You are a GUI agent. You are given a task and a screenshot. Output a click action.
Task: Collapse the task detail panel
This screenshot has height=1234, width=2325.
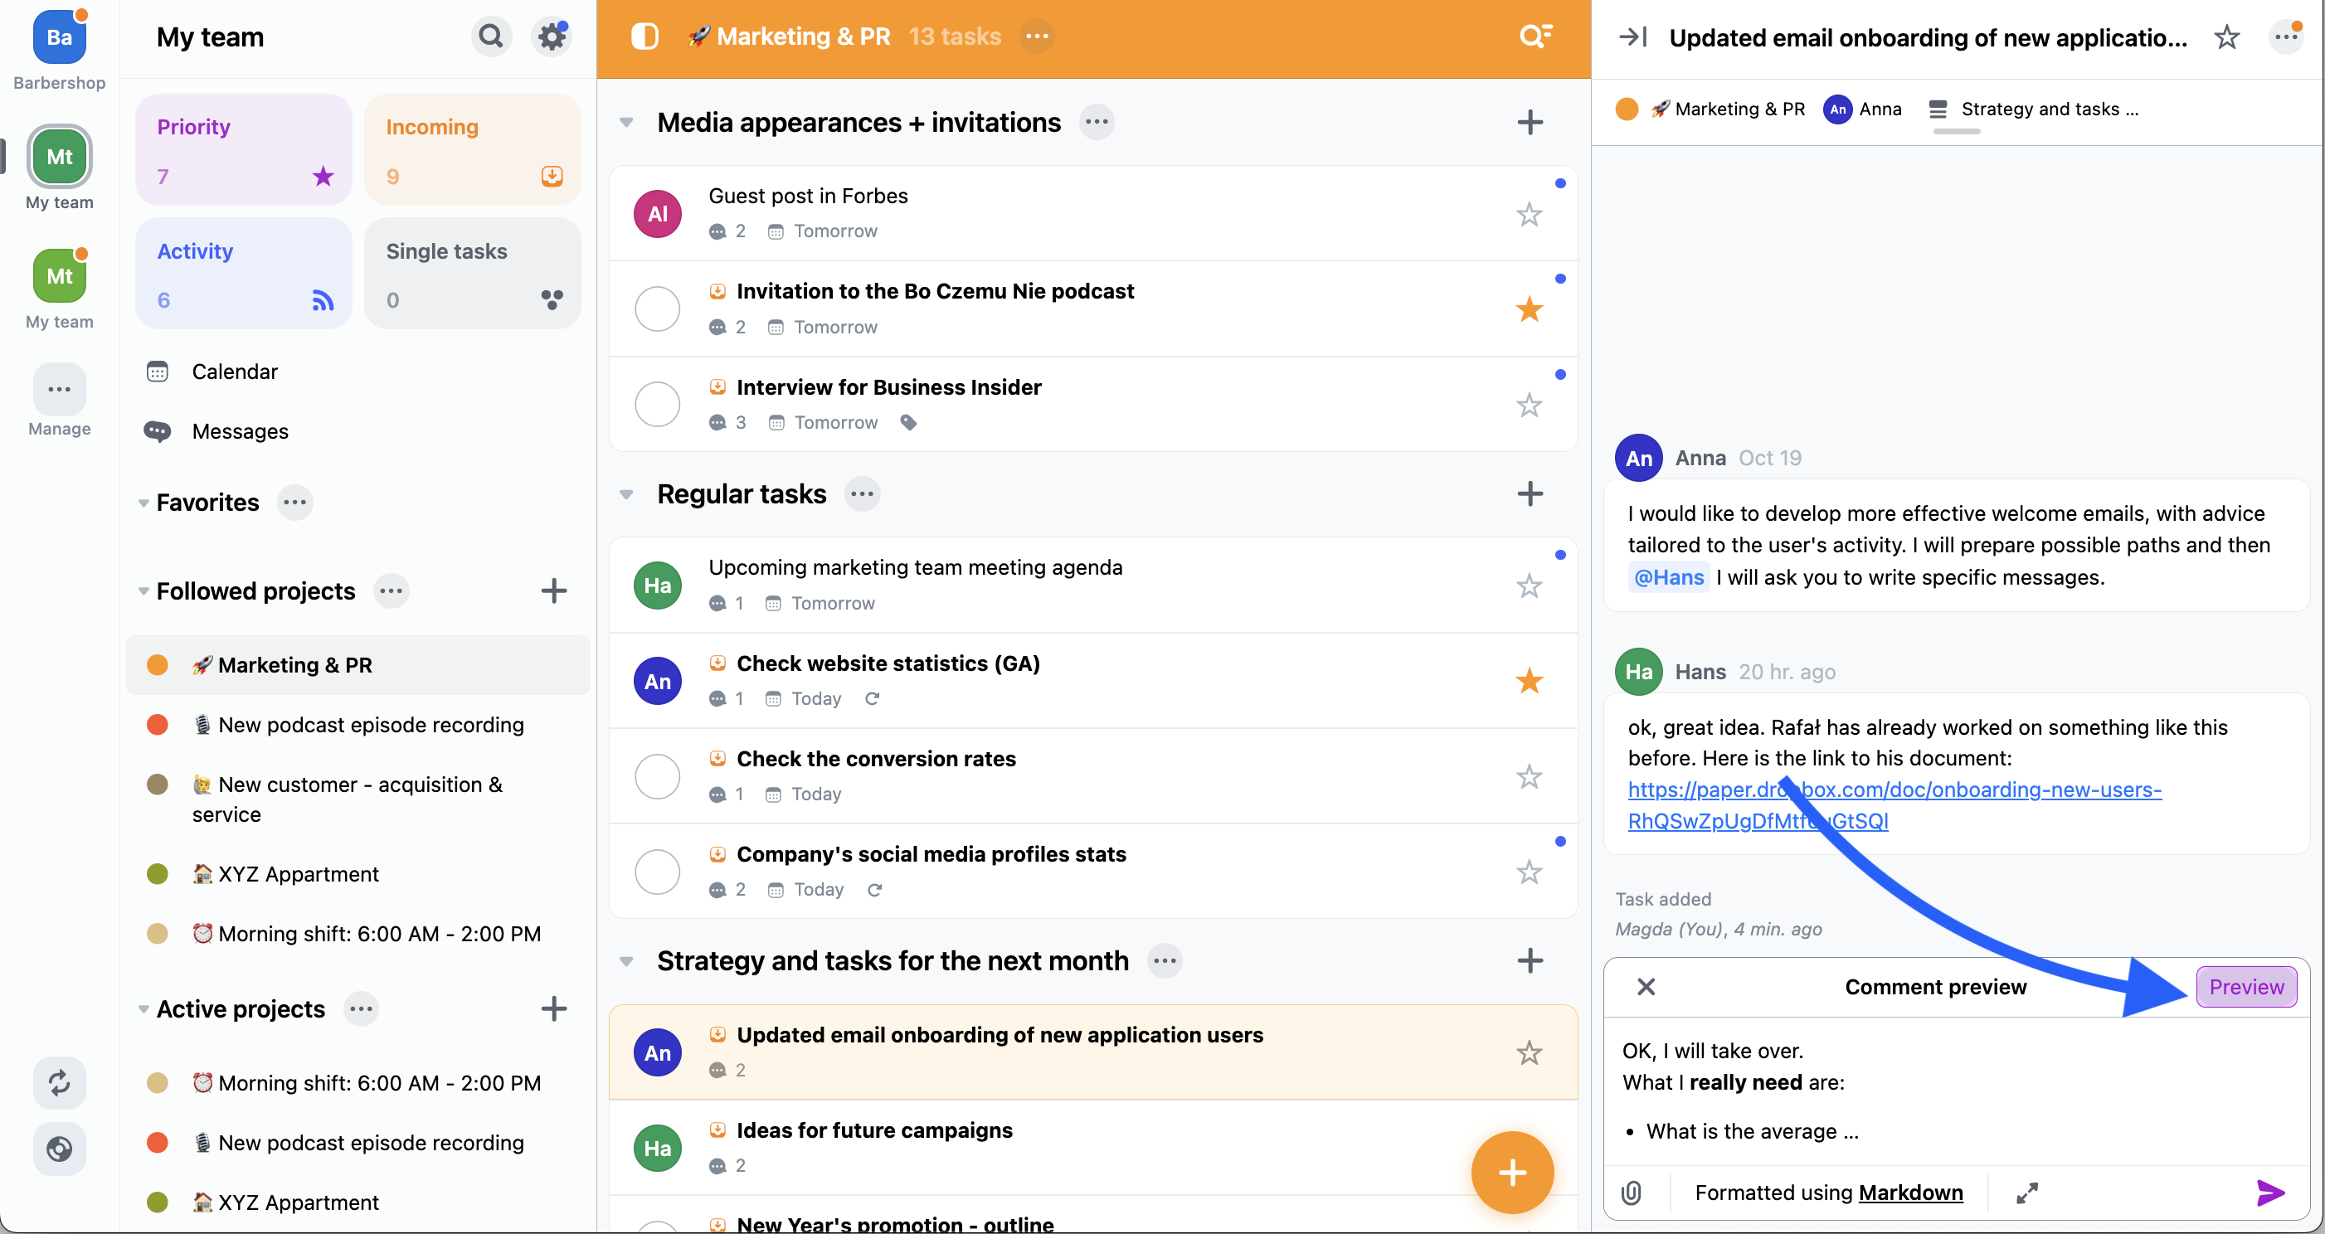(x=1632, y=37)
